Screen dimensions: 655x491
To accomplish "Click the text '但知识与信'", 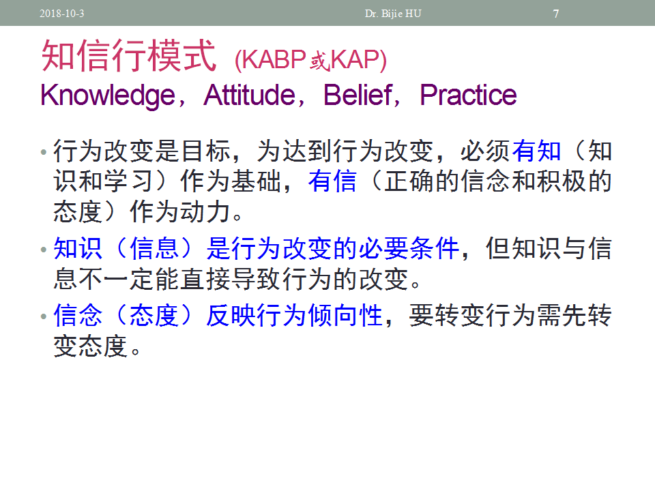I will (549, 248).
